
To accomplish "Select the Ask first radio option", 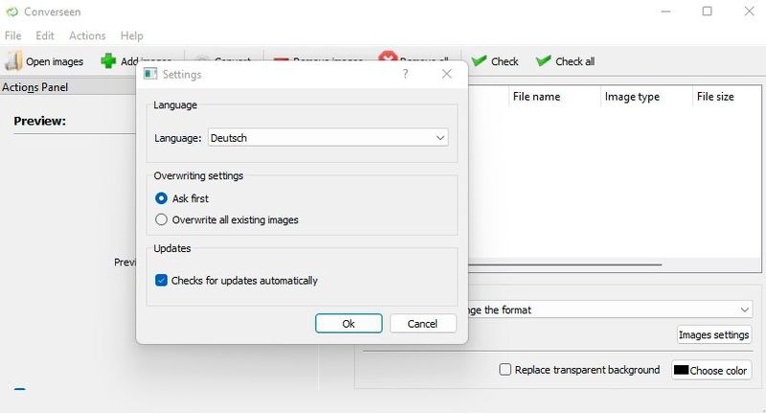I will [161, 198].
